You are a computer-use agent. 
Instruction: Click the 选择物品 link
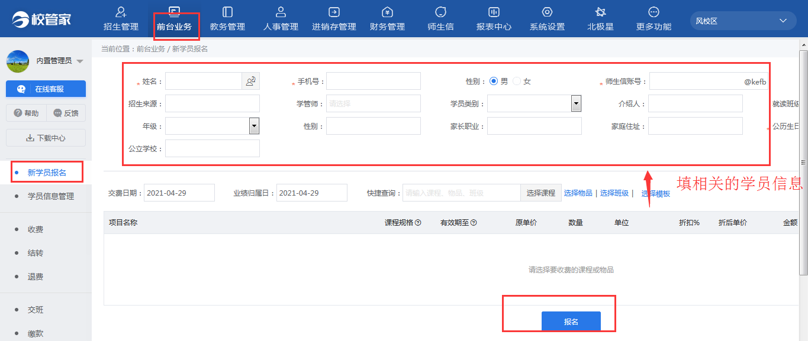(578, 193)
